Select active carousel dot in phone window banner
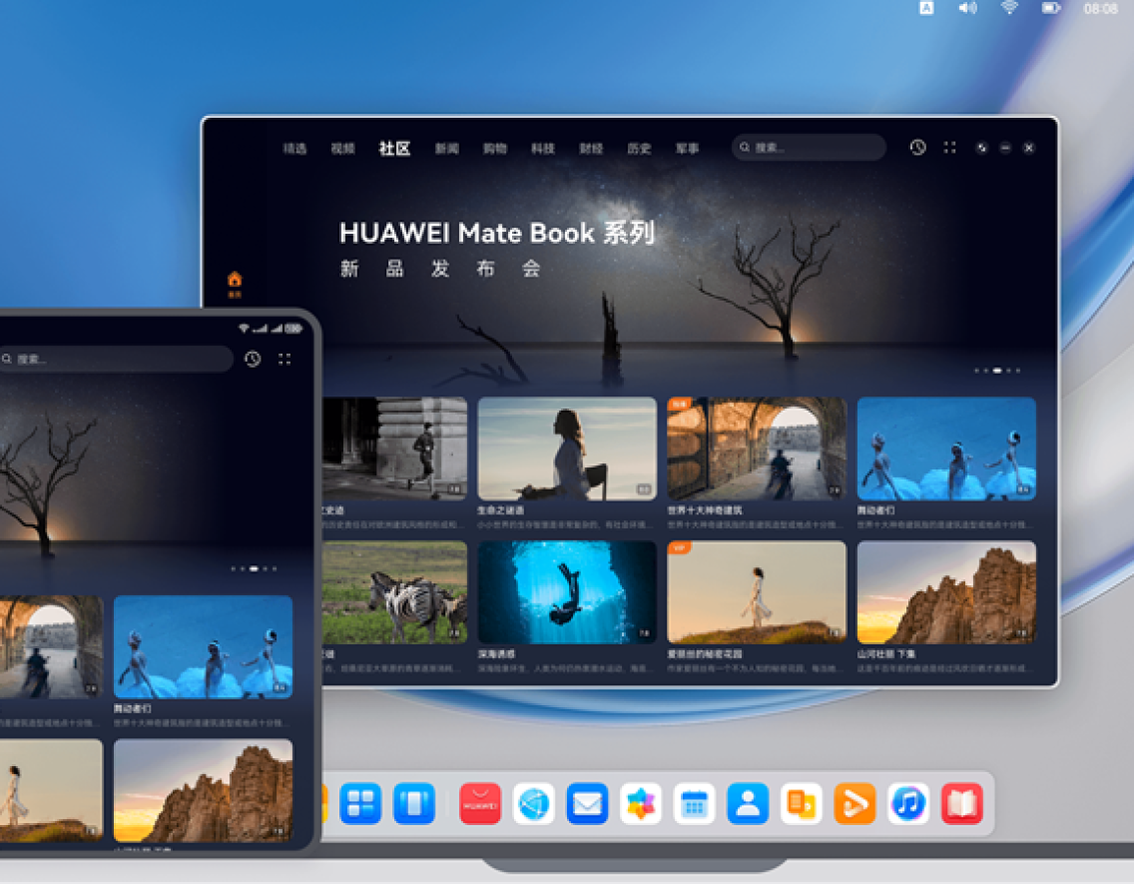This screenshot has height=884, width=1134. 254,568
